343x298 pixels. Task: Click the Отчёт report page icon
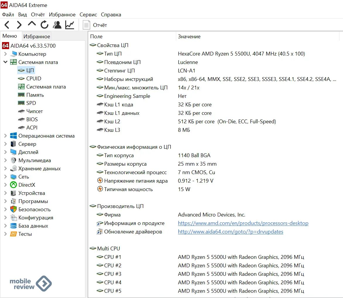pos(86,25)
